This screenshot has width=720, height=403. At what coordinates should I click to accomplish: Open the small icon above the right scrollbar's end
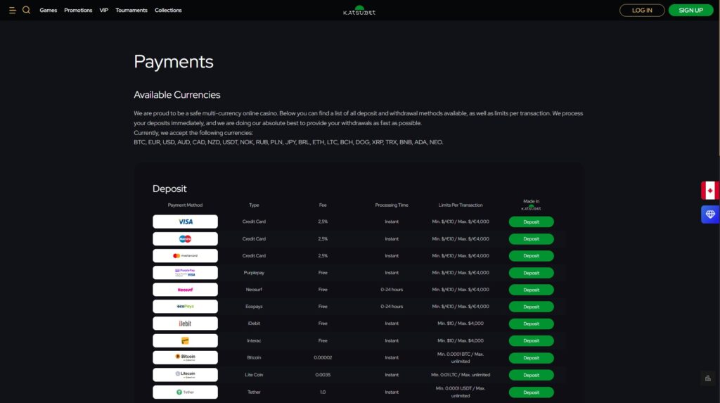(707, 378)
